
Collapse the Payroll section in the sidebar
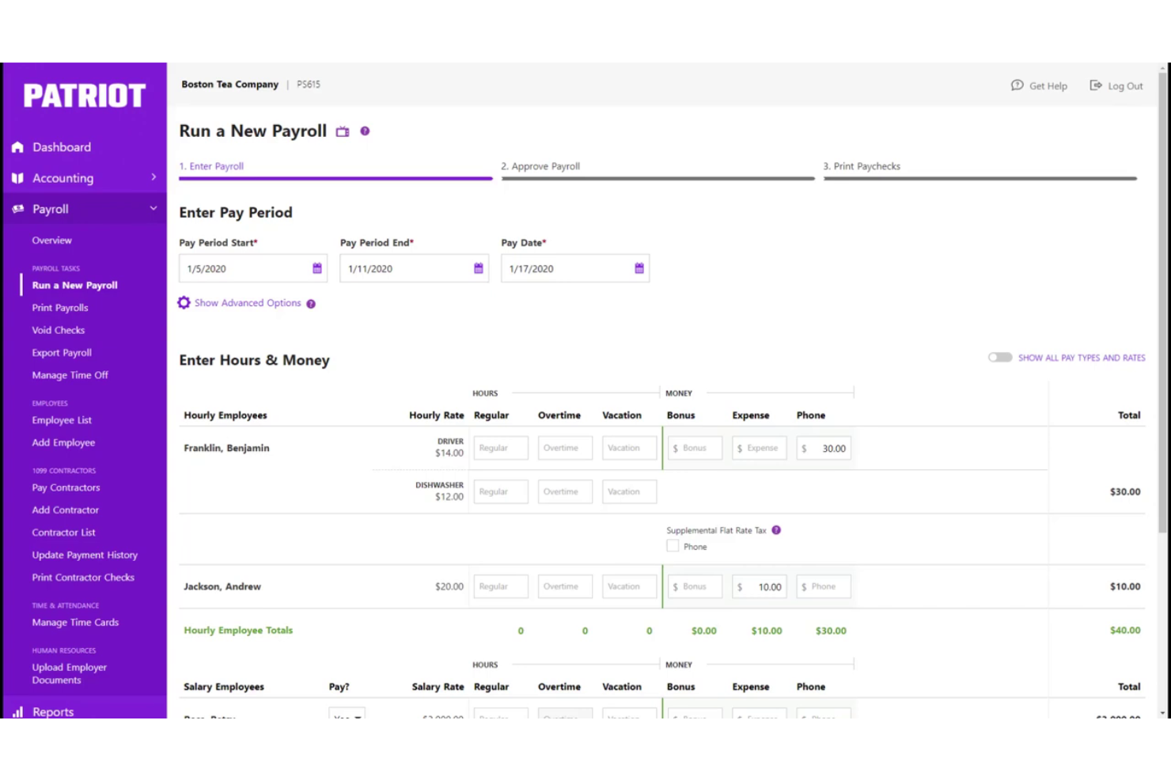(x=153, y=208)
